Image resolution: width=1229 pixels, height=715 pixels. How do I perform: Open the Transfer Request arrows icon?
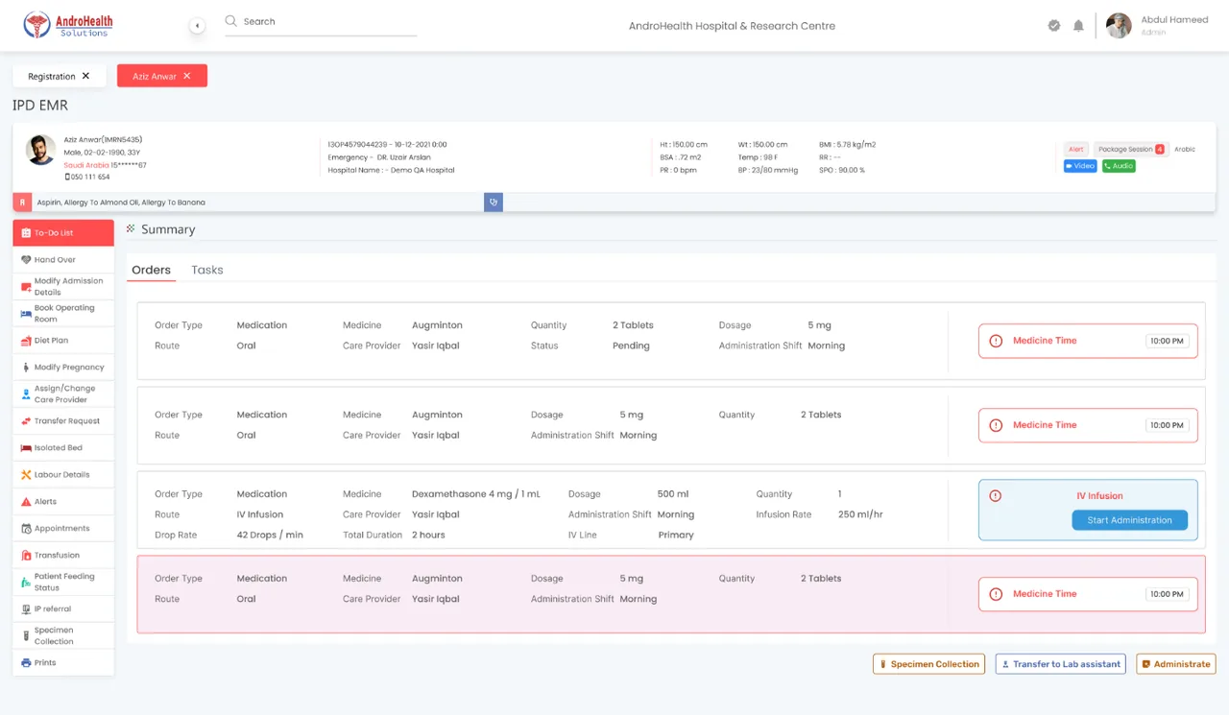[26, 421]
